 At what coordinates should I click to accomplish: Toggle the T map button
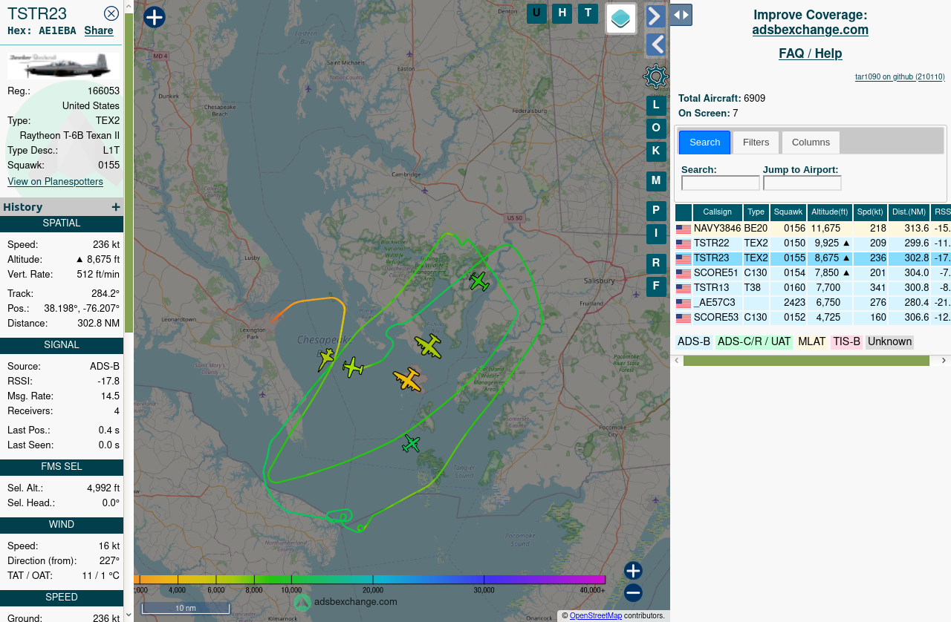(588, 13)
